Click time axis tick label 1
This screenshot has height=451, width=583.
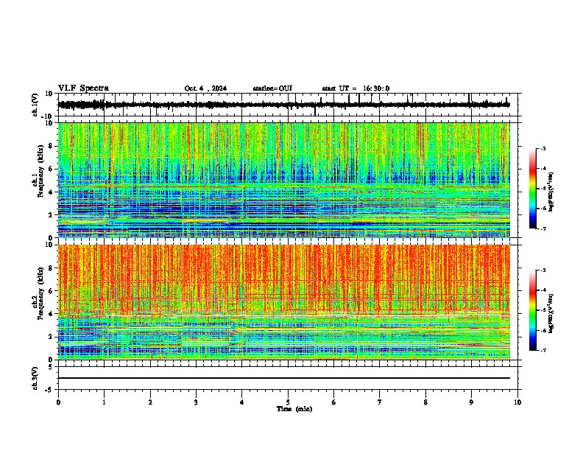[x=104, y=402]
